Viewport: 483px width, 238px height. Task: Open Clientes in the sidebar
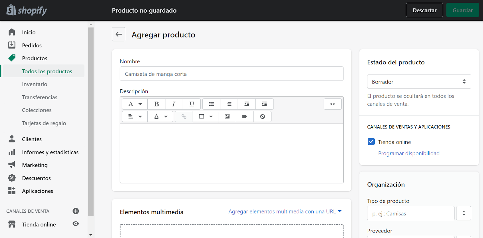(32, 139)
